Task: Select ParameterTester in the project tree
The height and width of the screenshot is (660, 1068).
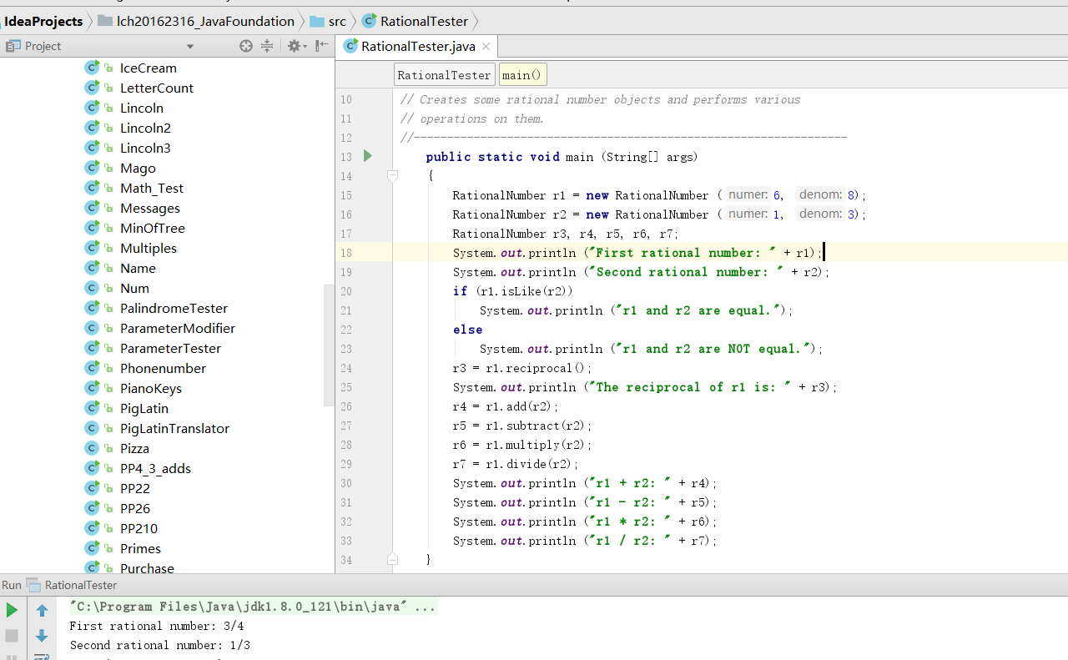Action: click(x=171, y=348)
